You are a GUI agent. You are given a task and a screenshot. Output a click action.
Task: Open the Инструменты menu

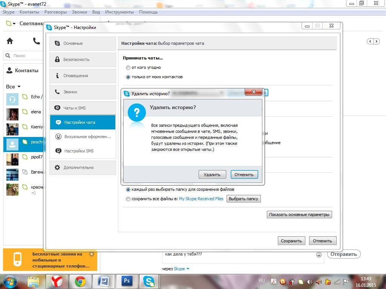(119, 12)
